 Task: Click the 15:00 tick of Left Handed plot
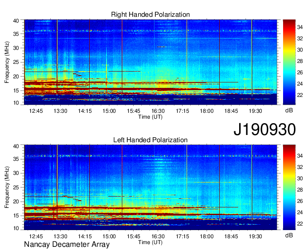tap(109, 236)
